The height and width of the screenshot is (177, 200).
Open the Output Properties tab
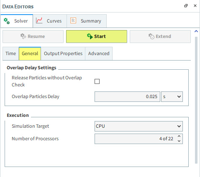tap(63, 53)
